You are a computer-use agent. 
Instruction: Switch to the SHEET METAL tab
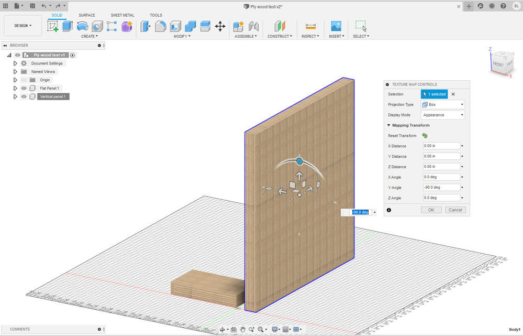coord(123,15)
